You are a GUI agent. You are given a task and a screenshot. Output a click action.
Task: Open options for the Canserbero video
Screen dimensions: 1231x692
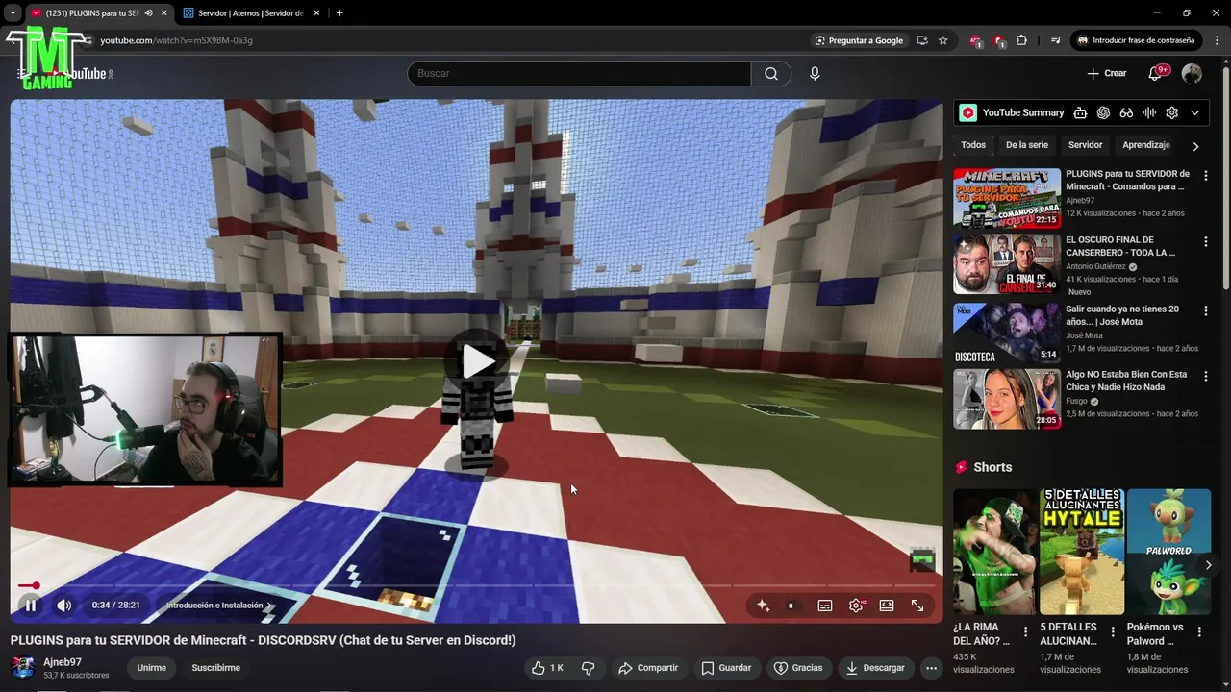[x=1205, y=241]
